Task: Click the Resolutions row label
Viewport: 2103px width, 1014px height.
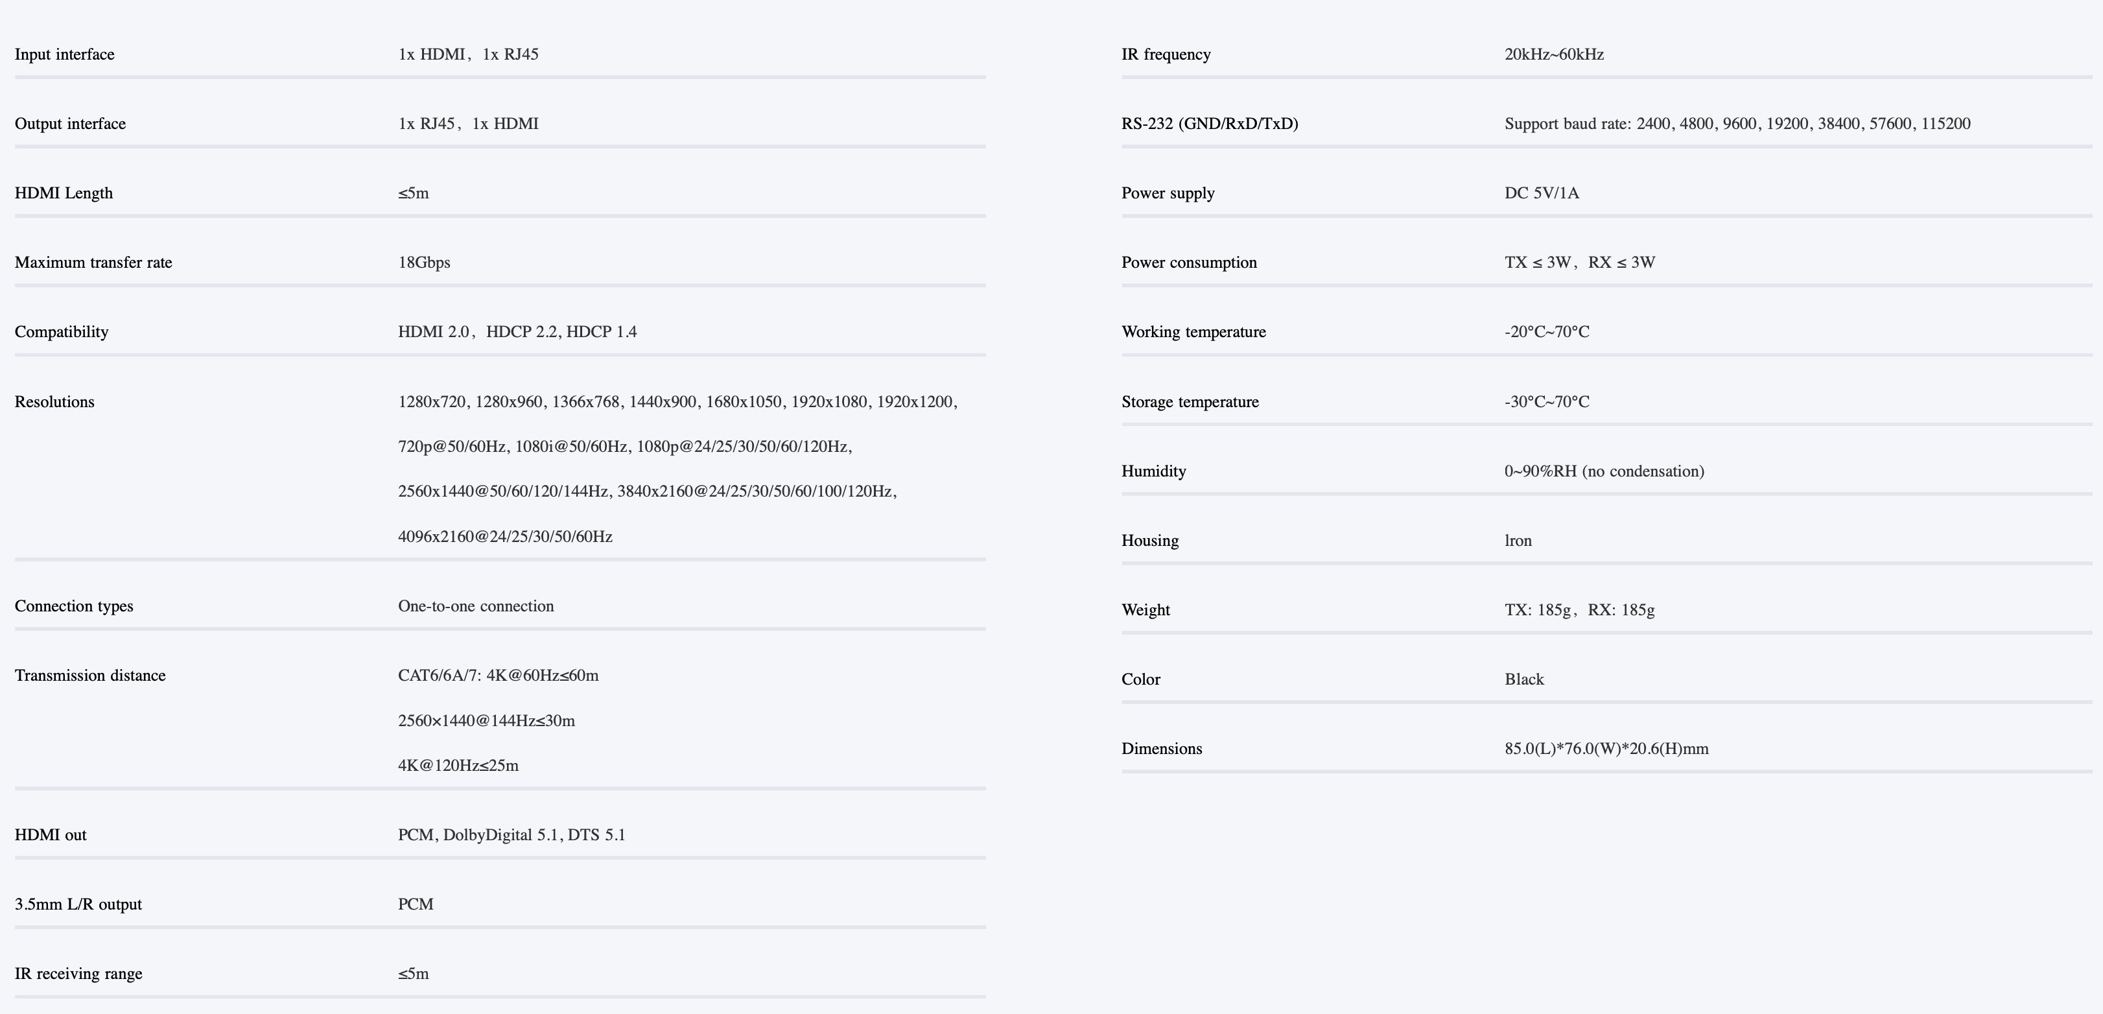Action: coord(54,402)
